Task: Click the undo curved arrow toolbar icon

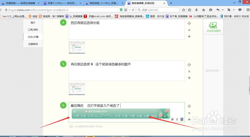Action: [x=218, y=10]
